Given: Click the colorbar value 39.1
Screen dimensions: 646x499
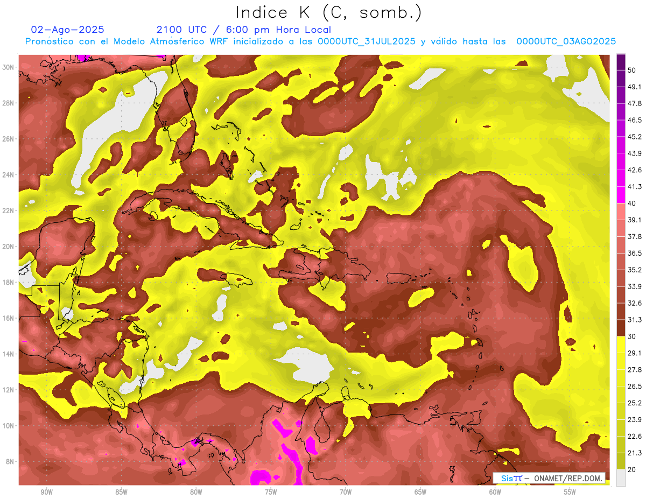Looking at the screenshot, I should [x=635, y=220].
